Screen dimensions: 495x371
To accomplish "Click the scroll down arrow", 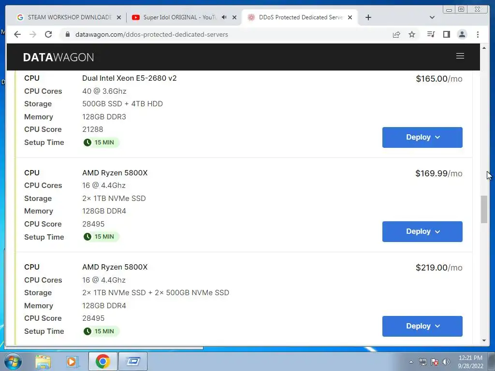I will (x=484, y=341).
